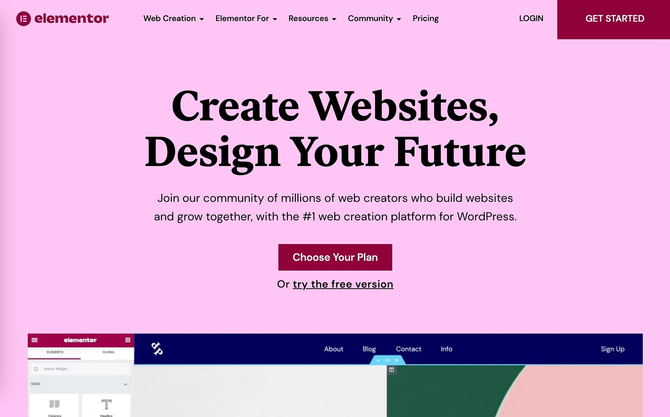Toggle the ELEMENTS tab in sidebar
This screenshot has width=670, height=417.
[54, 352]
